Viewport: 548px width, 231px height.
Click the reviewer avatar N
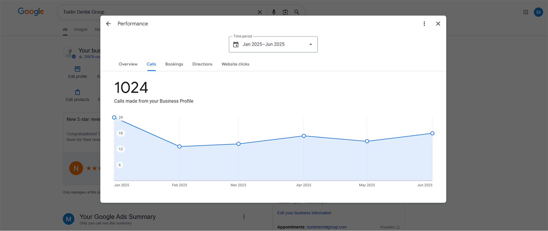click(76, 168)
